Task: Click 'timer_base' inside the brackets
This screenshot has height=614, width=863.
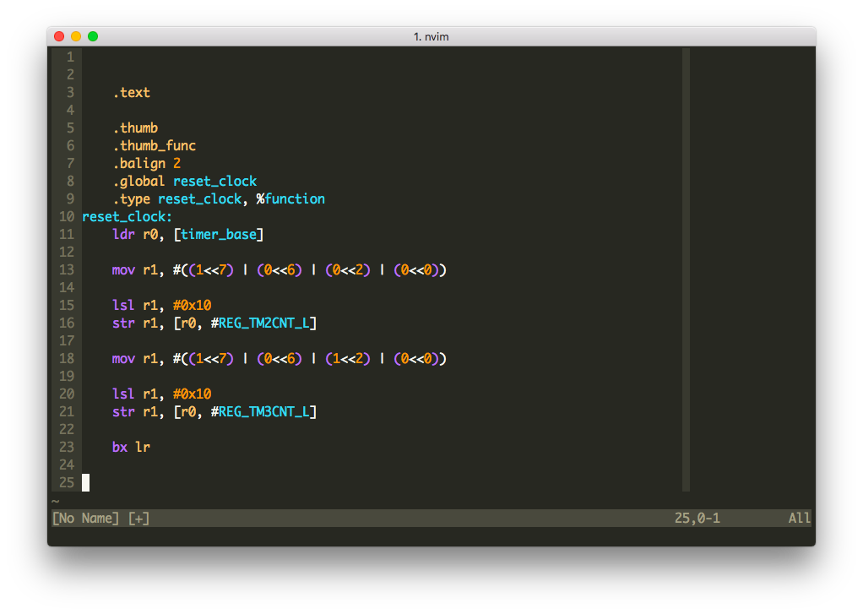Action: (219, 235)
